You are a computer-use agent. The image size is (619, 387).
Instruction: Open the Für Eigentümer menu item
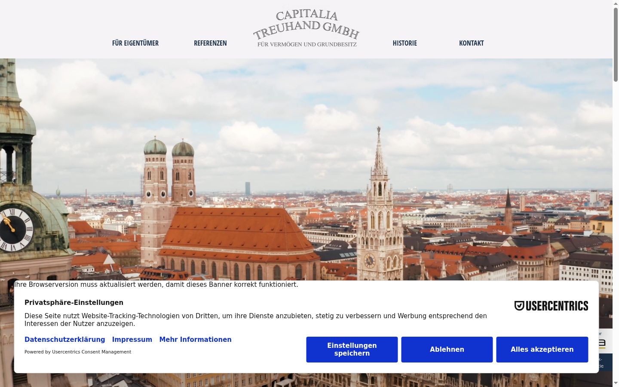[x=135, y=43]
